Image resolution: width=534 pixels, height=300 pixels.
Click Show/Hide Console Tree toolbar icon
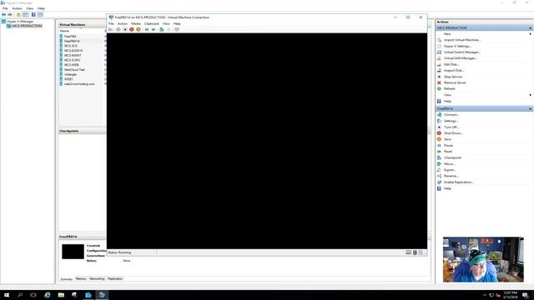point(26,15)
